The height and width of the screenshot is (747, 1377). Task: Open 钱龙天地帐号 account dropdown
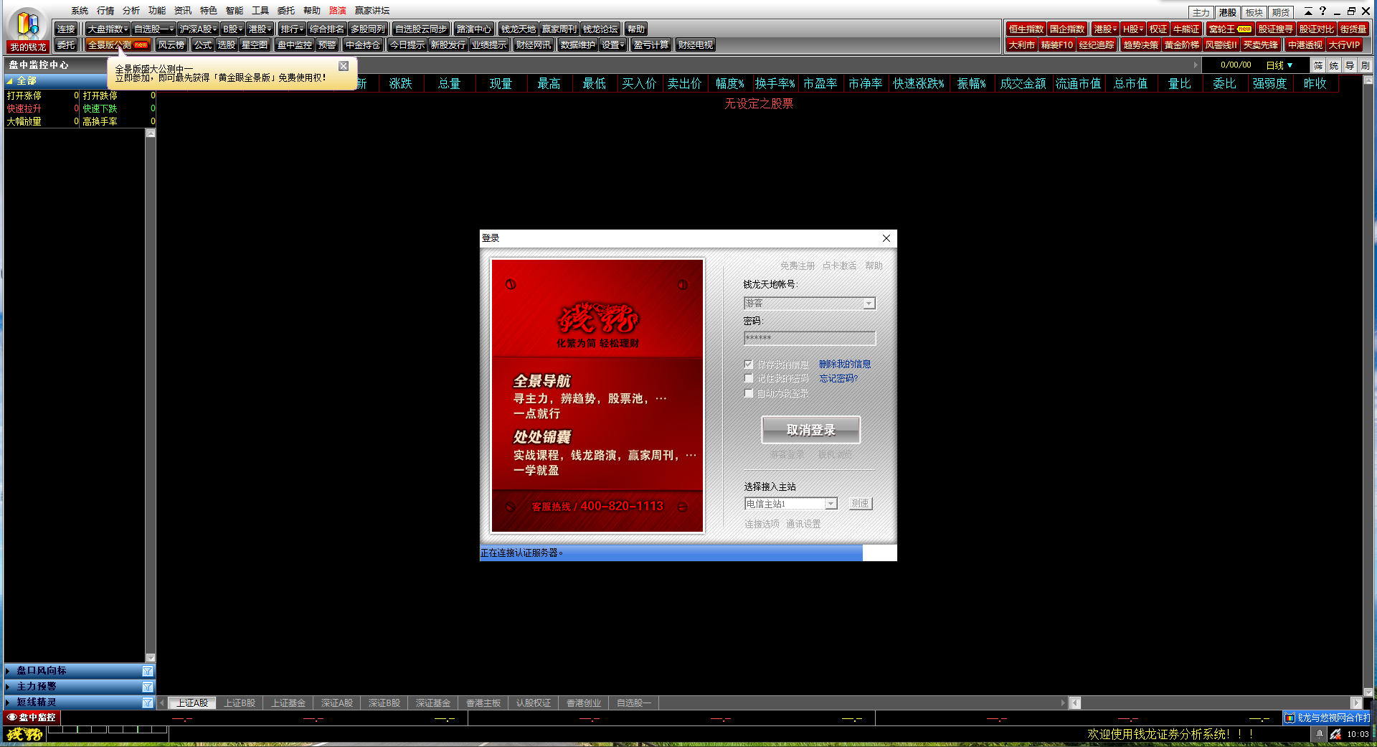tap(869, 304)
